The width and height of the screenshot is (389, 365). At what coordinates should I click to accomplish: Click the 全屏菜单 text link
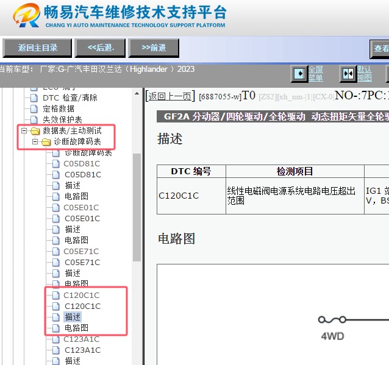316,74
